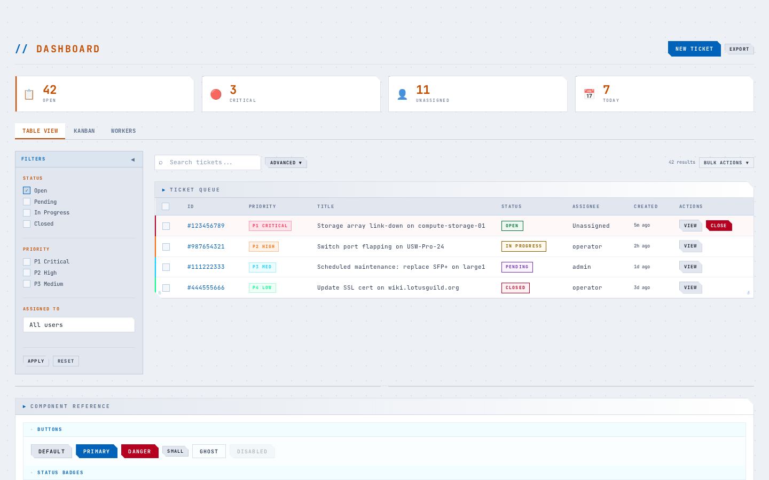Viewport: 769px width, 480px height.
Task: Select row checkbox for ticket #987654321
Action: point(166,247)
